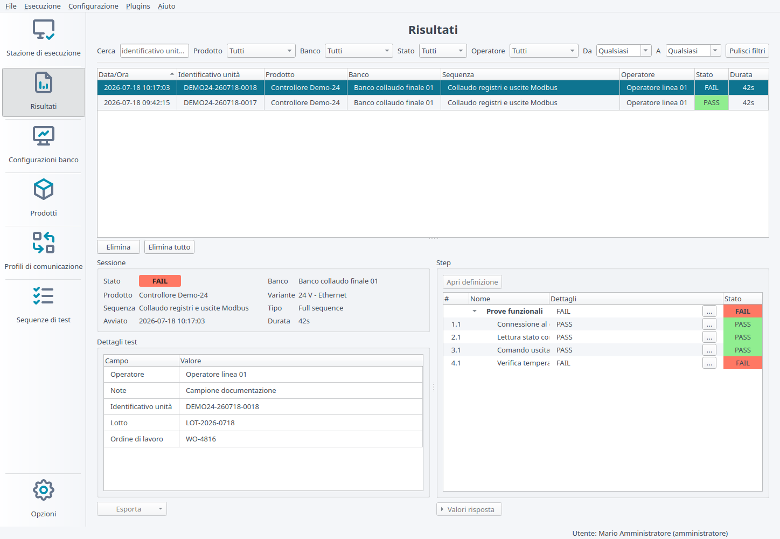Open the File menu
780x539 pixels.
point(11,6)
